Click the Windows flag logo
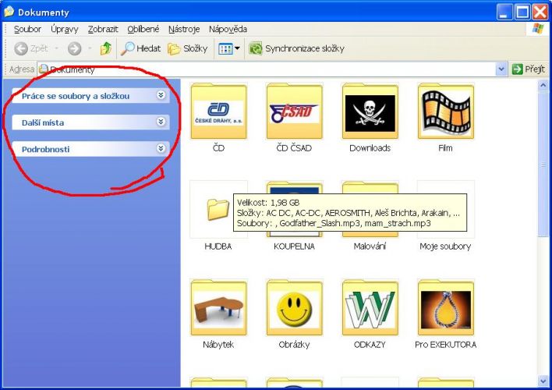This screenshot has width=552, height=390. (537, 29)
